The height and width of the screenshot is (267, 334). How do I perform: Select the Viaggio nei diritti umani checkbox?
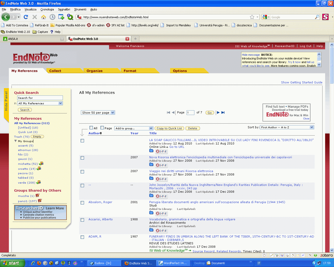82,172
